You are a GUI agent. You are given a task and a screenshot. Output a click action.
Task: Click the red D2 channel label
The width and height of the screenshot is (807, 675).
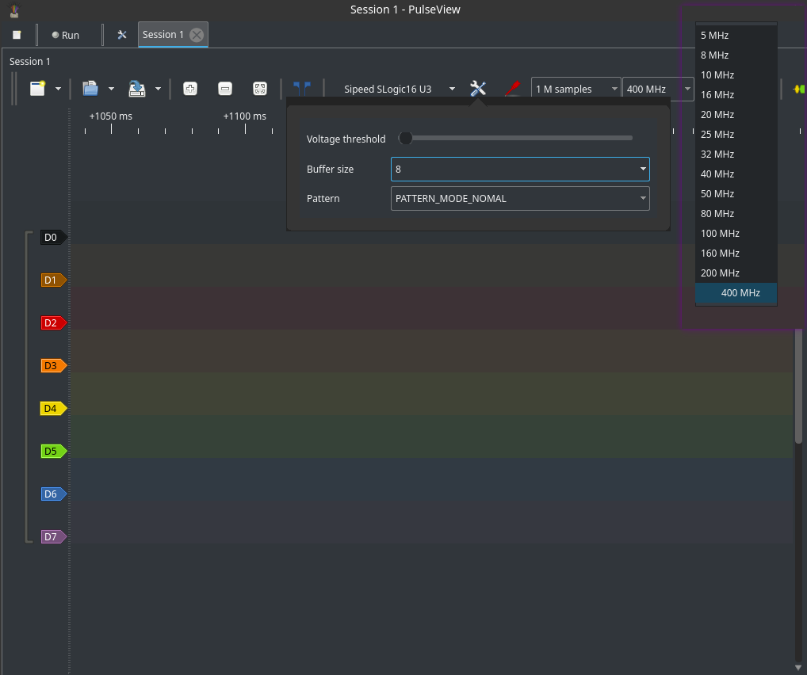[52, 323]
